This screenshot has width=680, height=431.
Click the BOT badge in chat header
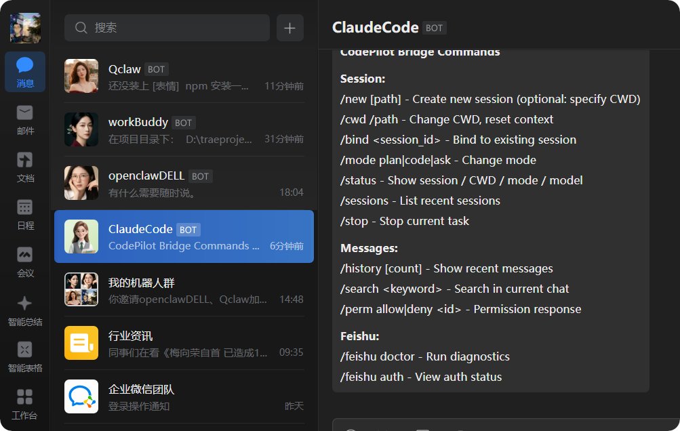(x=434, y=28)
